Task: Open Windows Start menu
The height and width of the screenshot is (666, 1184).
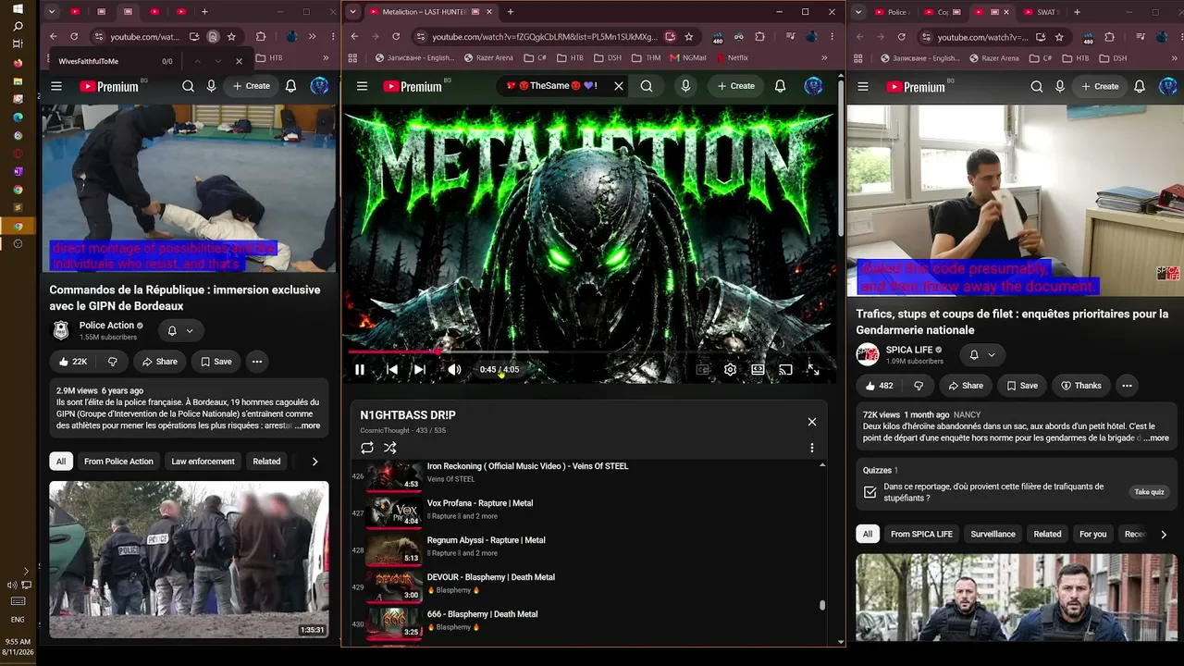Action: pos(18,10)
